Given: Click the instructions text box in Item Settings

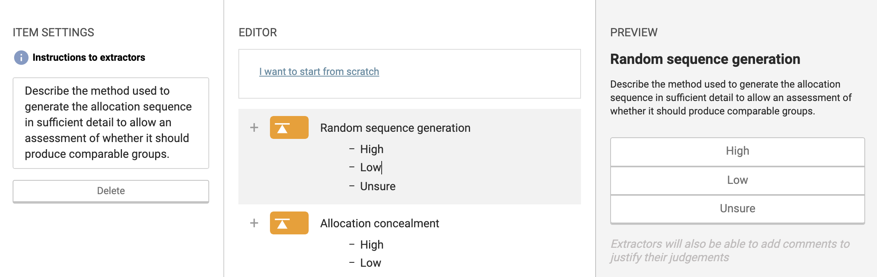Looking at the screenshot, I should (111, 123).
